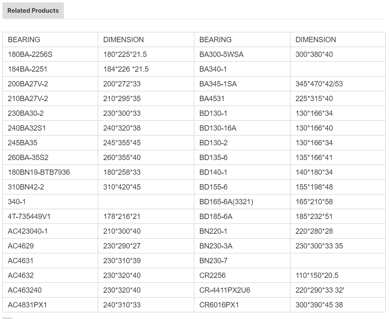Select the 180BA-2256S bearing cell
389x325 pixels.
pos(50,54)
